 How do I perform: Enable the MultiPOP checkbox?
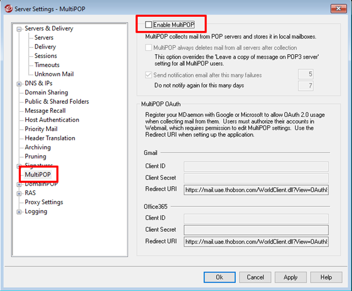click(149, 25)
